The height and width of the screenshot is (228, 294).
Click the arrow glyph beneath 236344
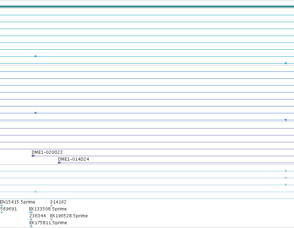pos(31,219)
